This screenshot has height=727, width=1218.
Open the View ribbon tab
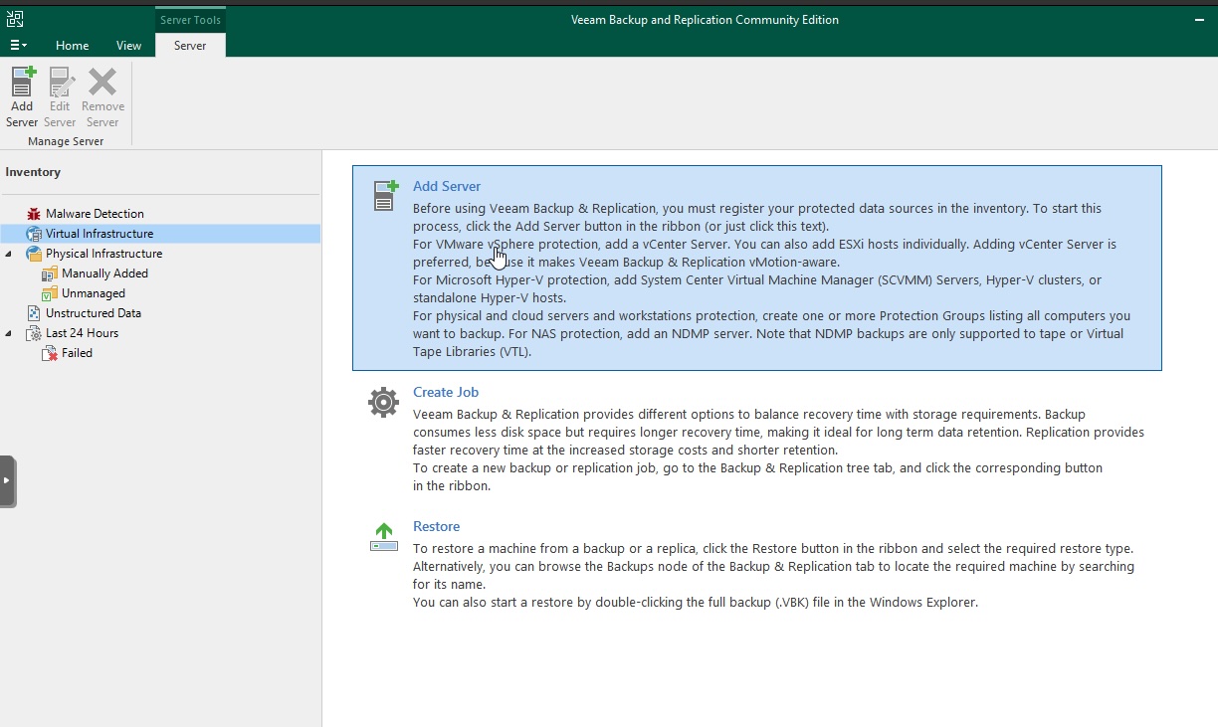point(128,45)
